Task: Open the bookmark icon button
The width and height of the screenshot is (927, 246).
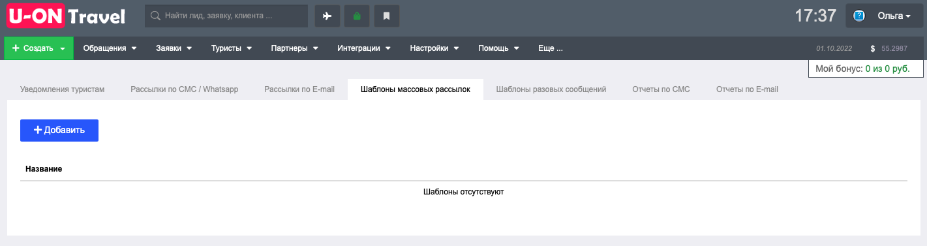Action: 387,16
